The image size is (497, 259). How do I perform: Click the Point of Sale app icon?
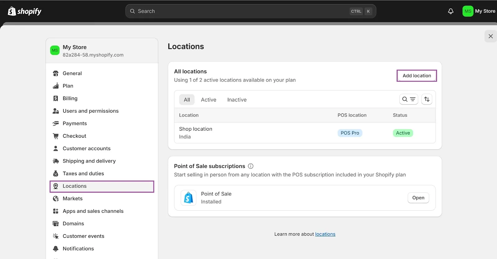[x=189, y=198]
